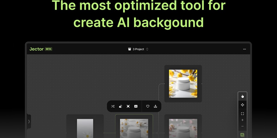
Task: Select the yellow flowers jar thumbnail
Action: (x=183, y=84)
